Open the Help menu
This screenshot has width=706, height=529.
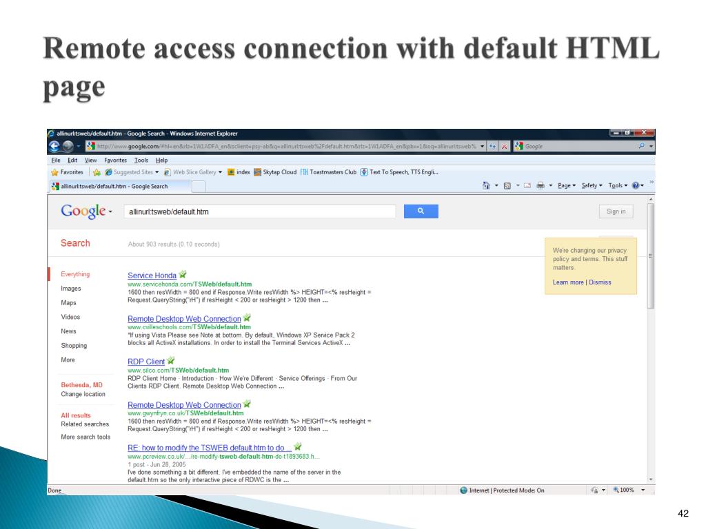(x=161, y=160)
